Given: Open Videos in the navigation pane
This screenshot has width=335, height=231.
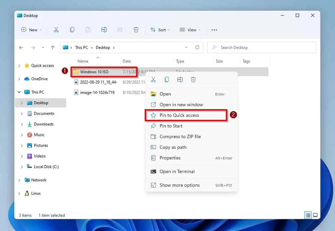Looking at the screenshot, I should pos(36,156).
